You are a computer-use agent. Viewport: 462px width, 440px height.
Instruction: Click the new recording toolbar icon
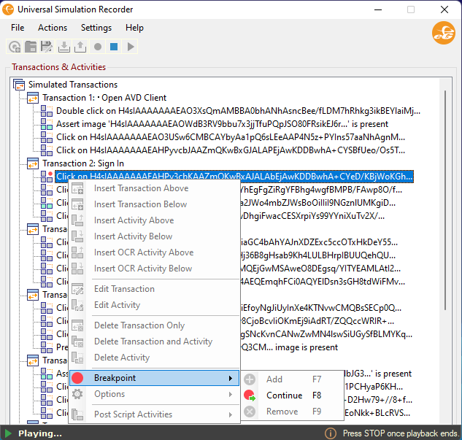(15, 47)
